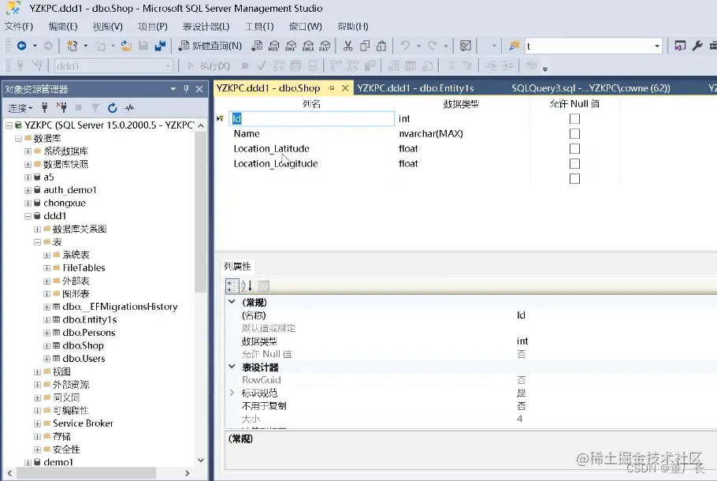717x481 pixels.
Task: Open the 工具(T) menu
Action: click(259, 27)
